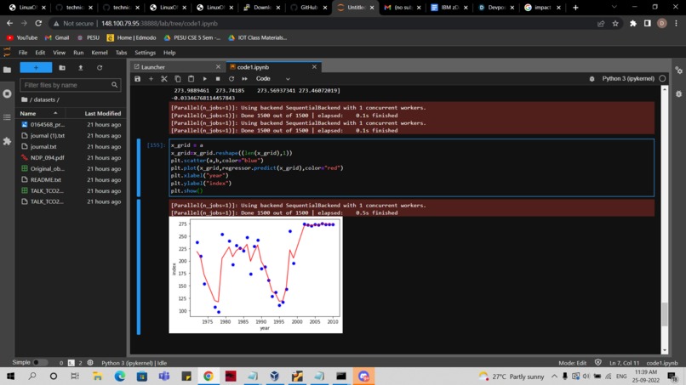686x385 pixels.
Task: Click the matplotlib scatter plot output image
Action: 256,275
